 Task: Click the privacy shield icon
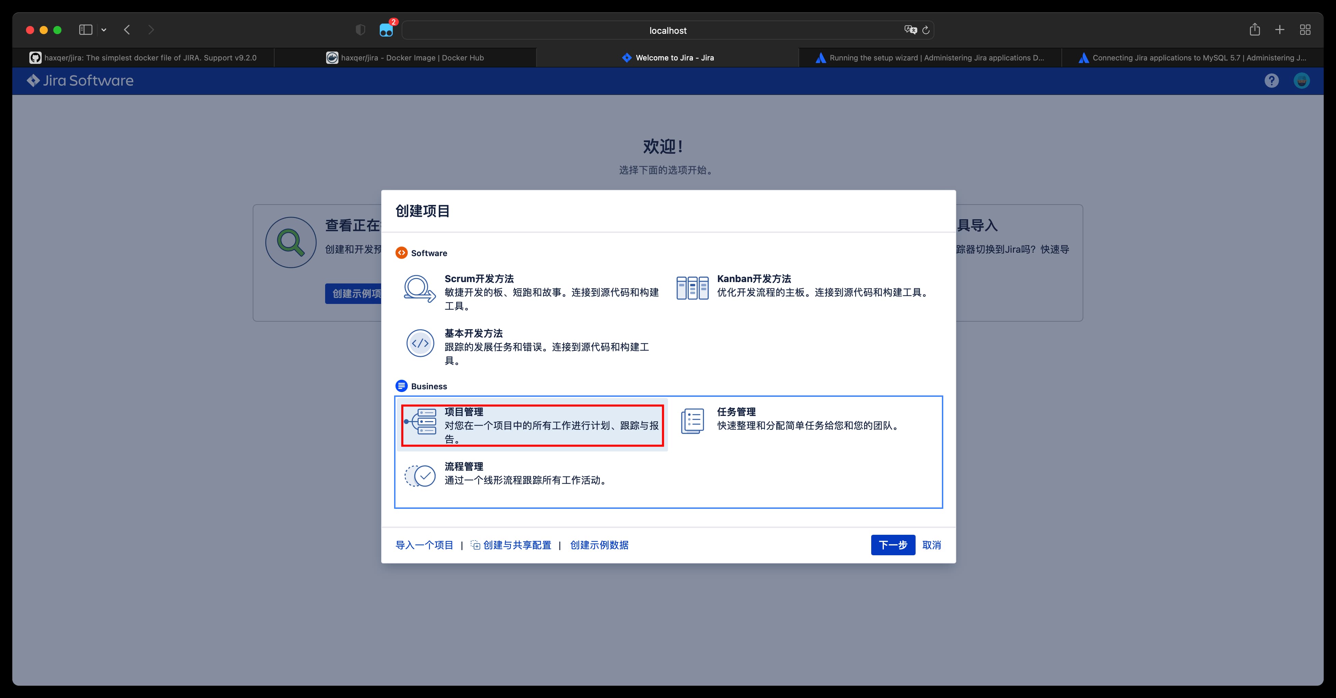[x=360, y=30]
